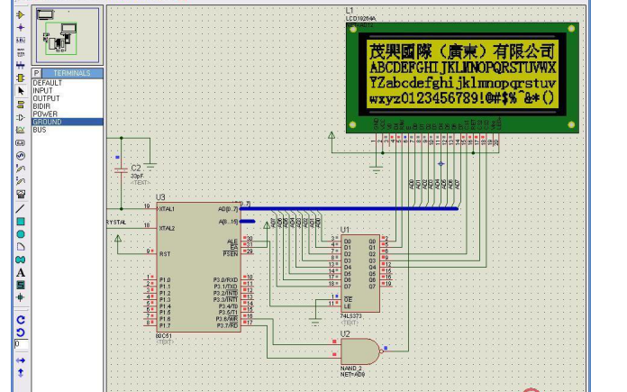The image size is (627, 392).
Task: Select the Terminals mode tool
Action: (x=21, y=105)
